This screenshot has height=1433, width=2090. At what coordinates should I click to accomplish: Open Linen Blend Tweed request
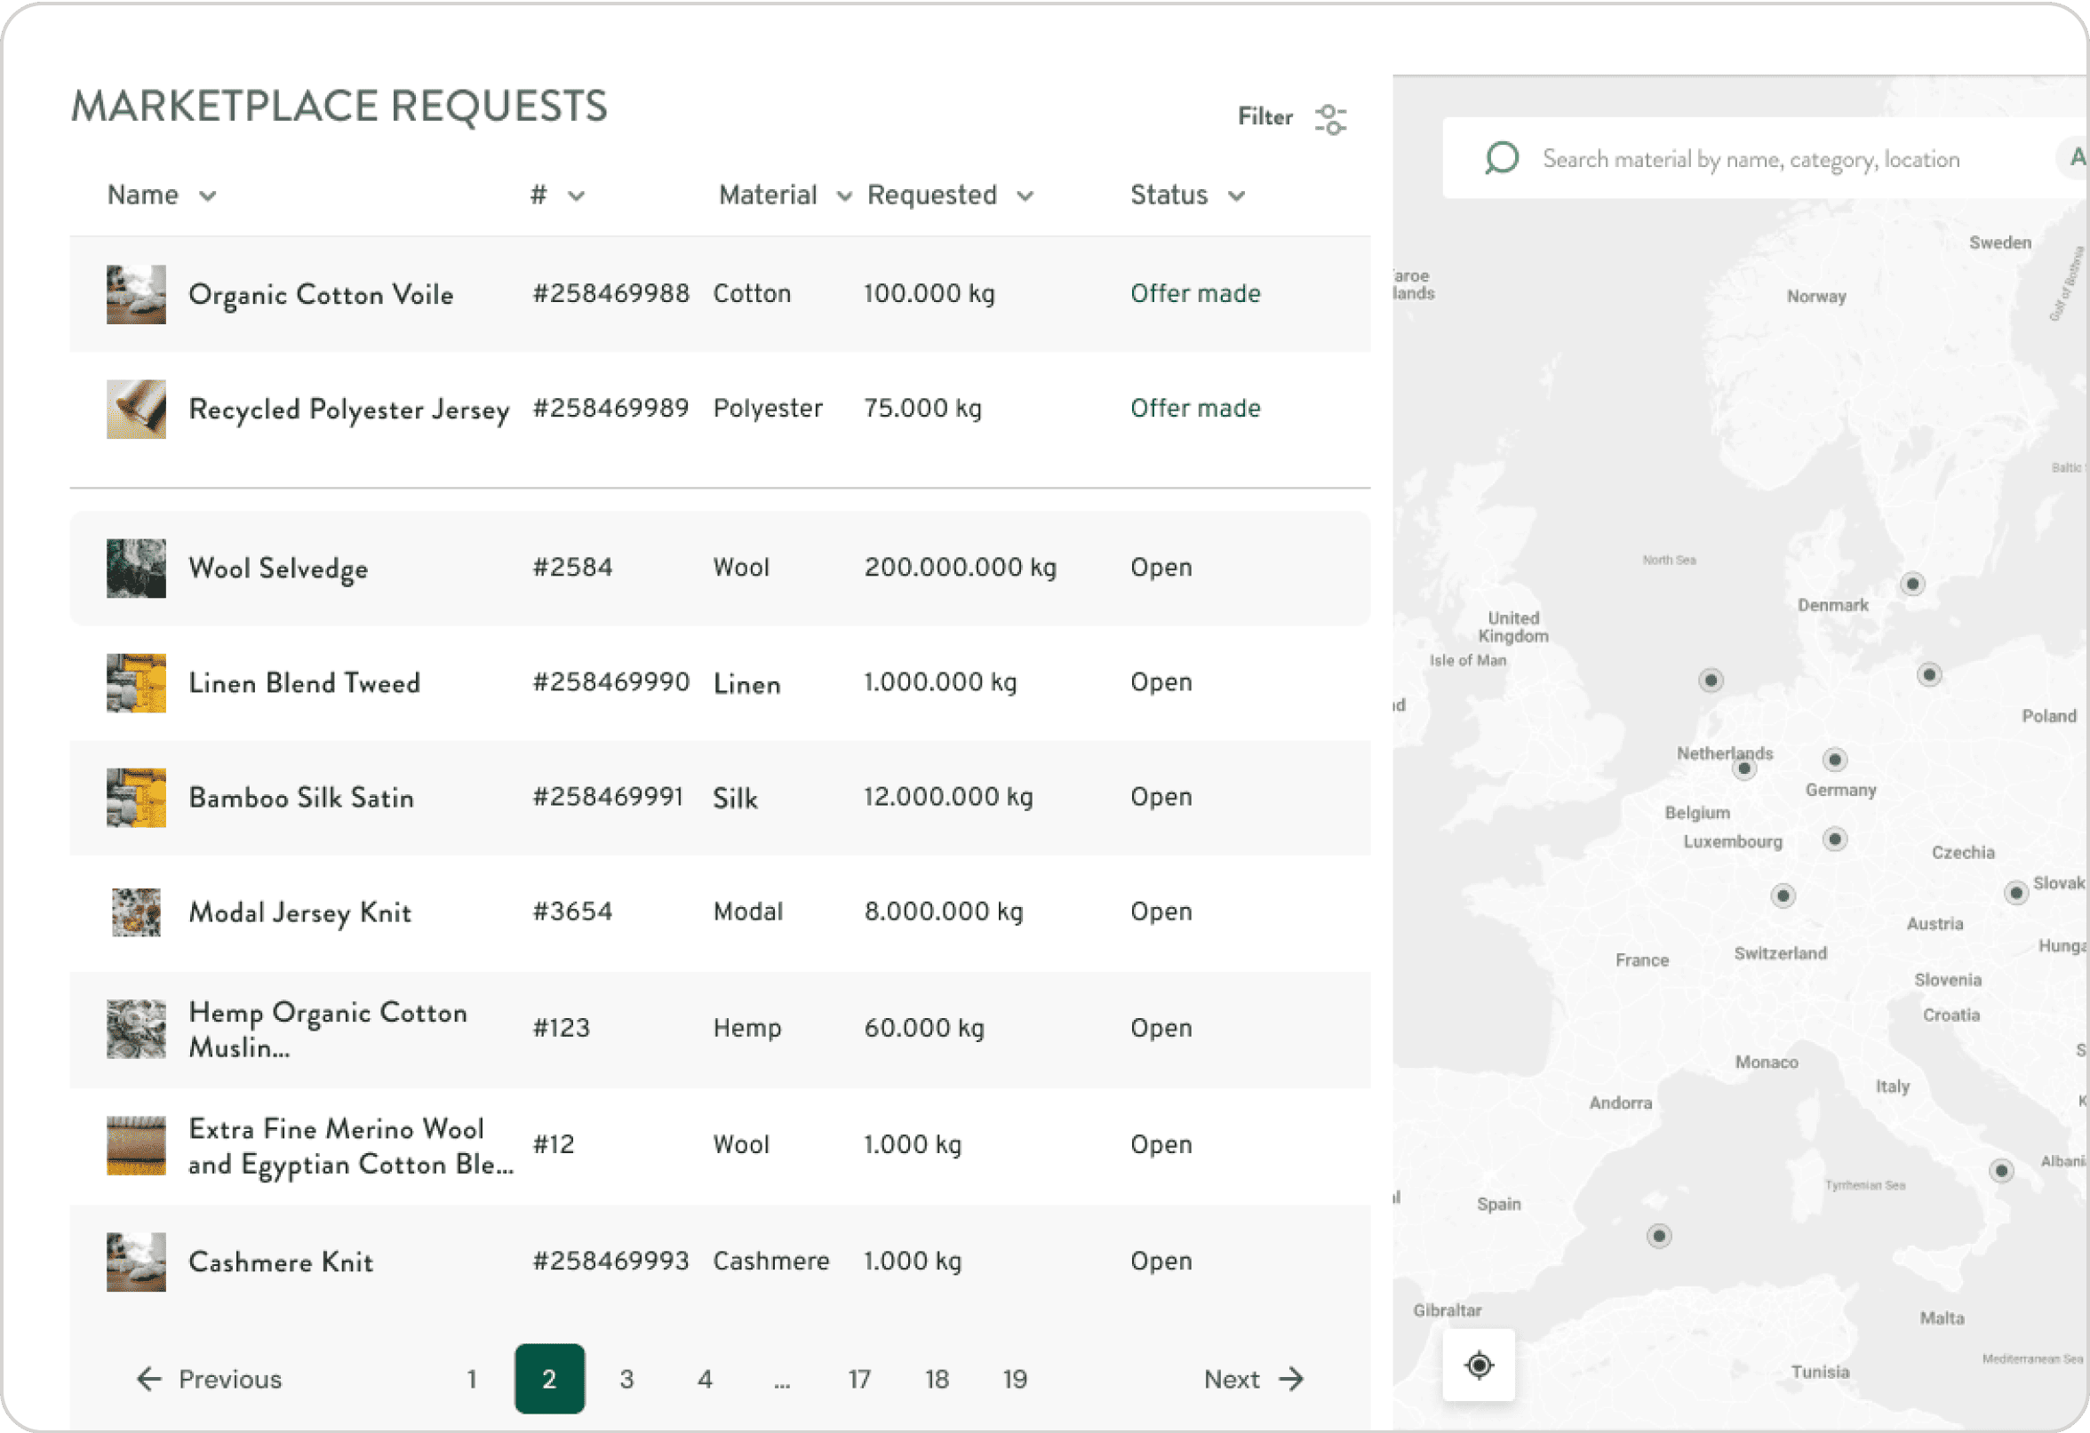click(304, 683)
